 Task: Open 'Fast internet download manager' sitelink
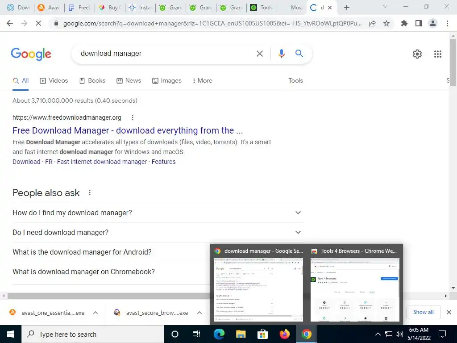point(102,162)
